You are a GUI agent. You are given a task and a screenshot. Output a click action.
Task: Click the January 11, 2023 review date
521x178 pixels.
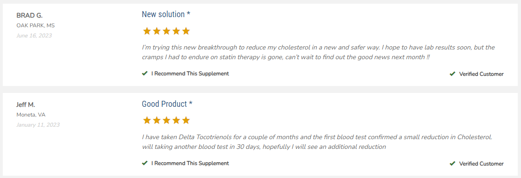pyautogui.click(x=38, y=125)
